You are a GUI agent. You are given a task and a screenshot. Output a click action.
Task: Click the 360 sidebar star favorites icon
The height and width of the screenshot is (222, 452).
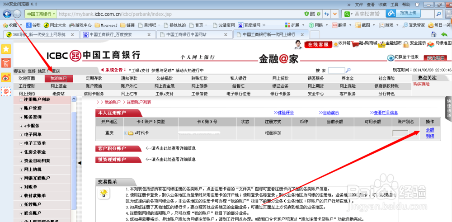click(6, 49)
